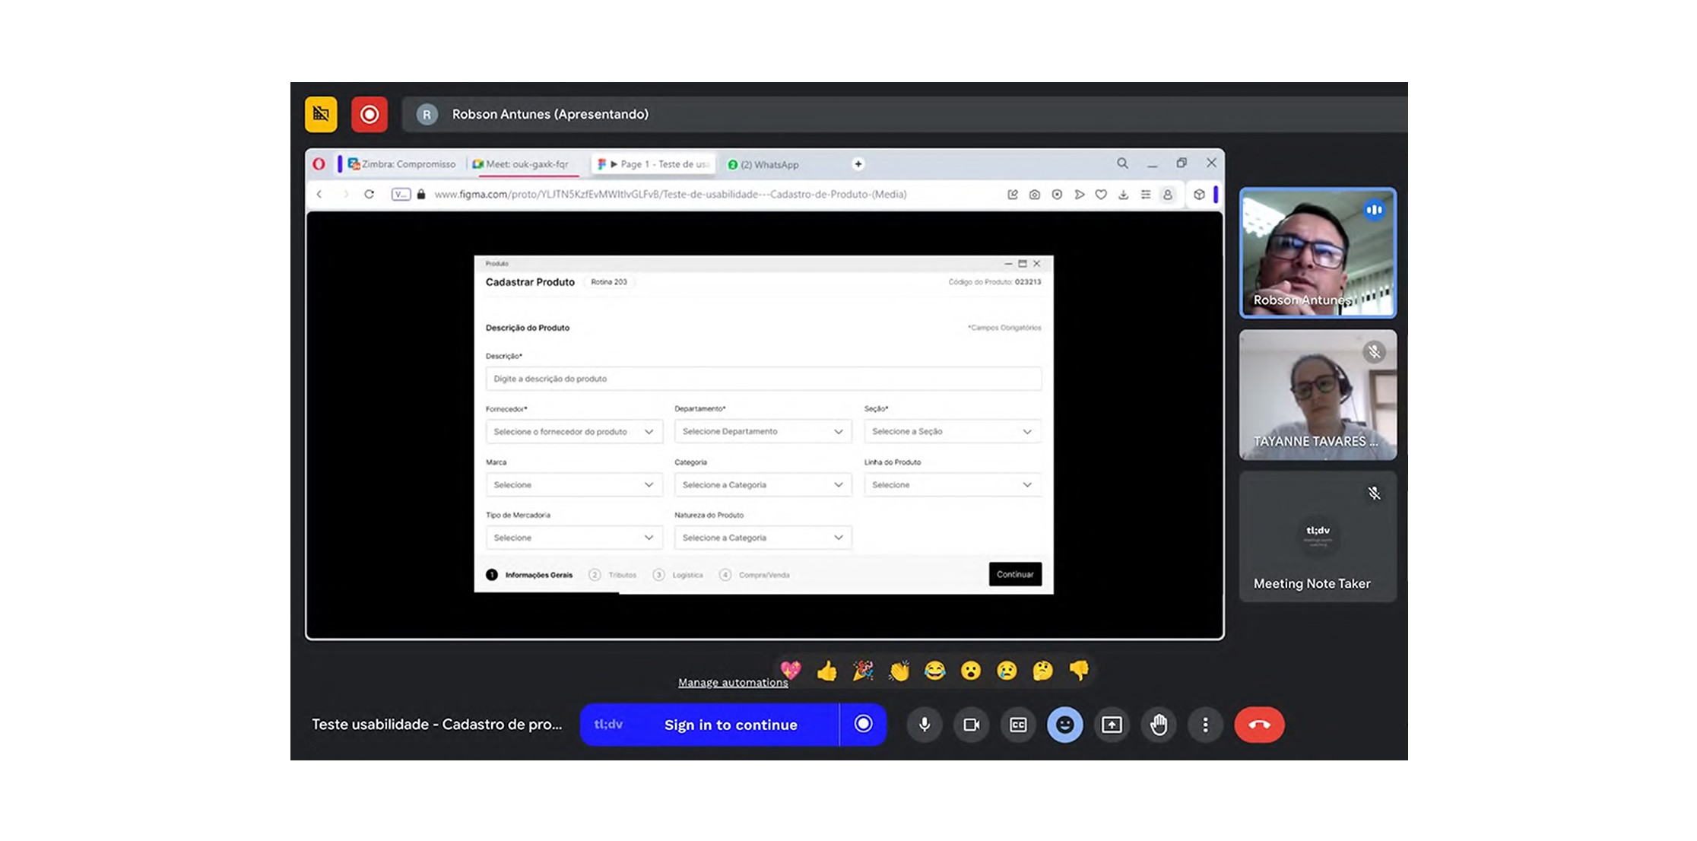Open more options three-dot menu
This screenshot has height=841, width=1697.
coord(1205,725)
